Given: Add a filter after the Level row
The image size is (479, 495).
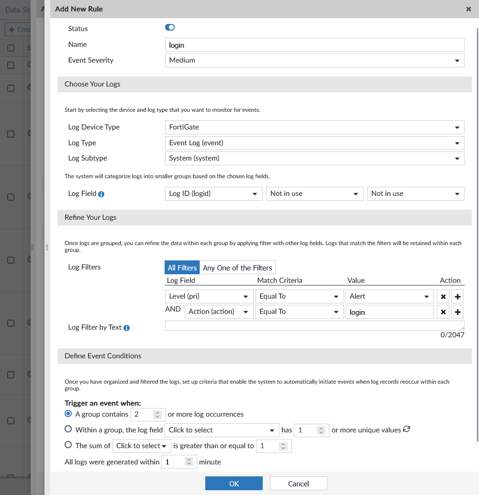Looking at the screenshot, I should [x=458, y=297].
